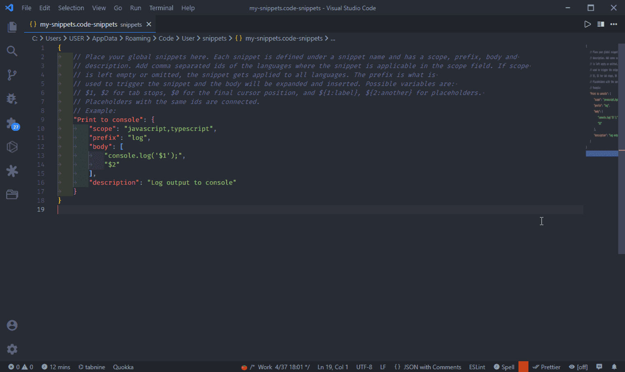Open the Help menu
The width and height of the screenshot is (625, 372).
point(188,8)
